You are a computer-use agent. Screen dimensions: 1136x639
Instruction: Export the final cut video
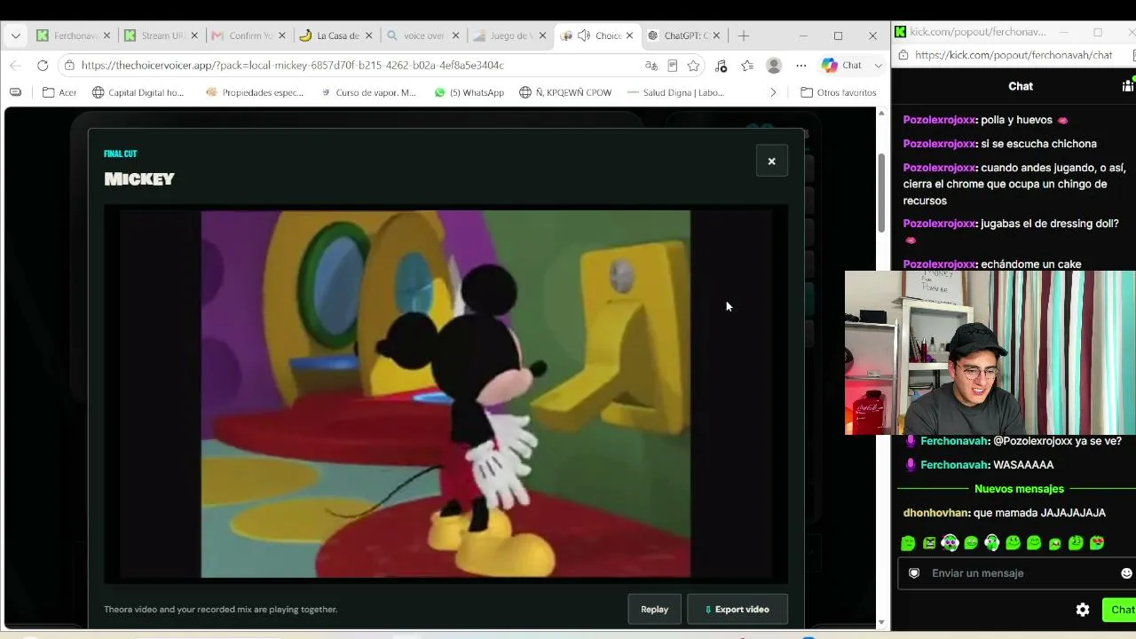point(737,609)
